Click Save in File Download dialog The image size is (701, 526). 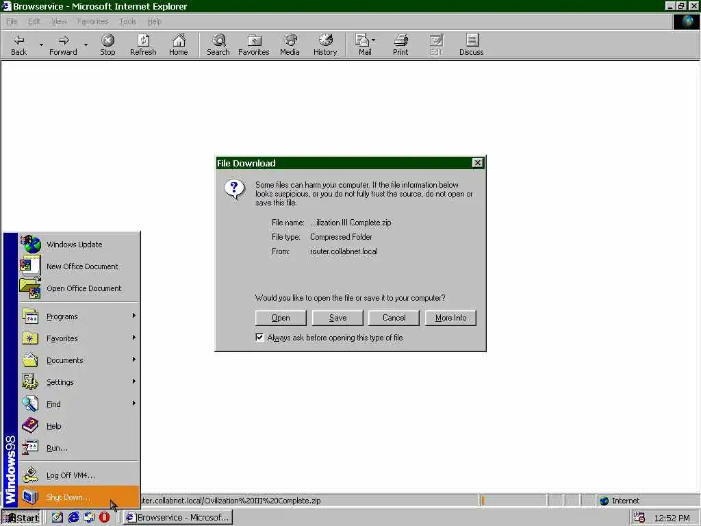coord(337,318)
